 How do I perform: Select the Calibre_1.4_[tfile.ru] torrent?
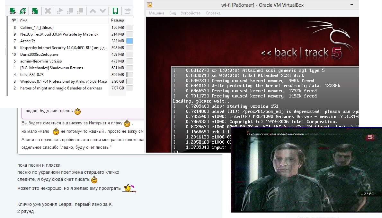(x=70, y=28)
